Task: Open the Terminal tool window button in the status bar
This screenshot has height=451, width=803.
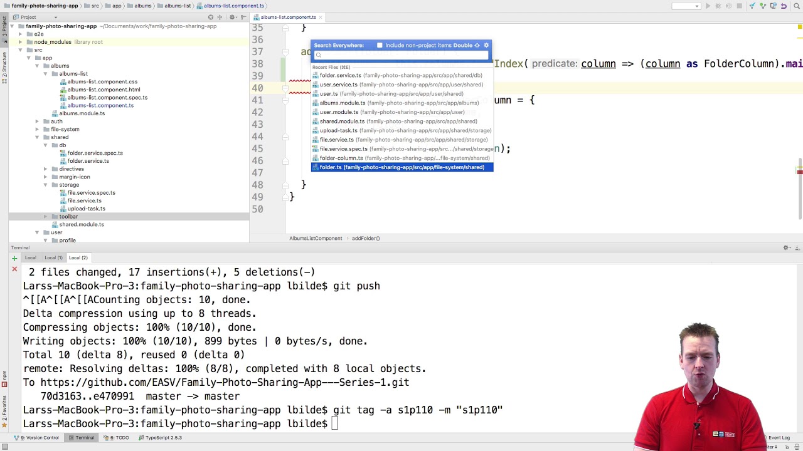Action: (82, 438)
